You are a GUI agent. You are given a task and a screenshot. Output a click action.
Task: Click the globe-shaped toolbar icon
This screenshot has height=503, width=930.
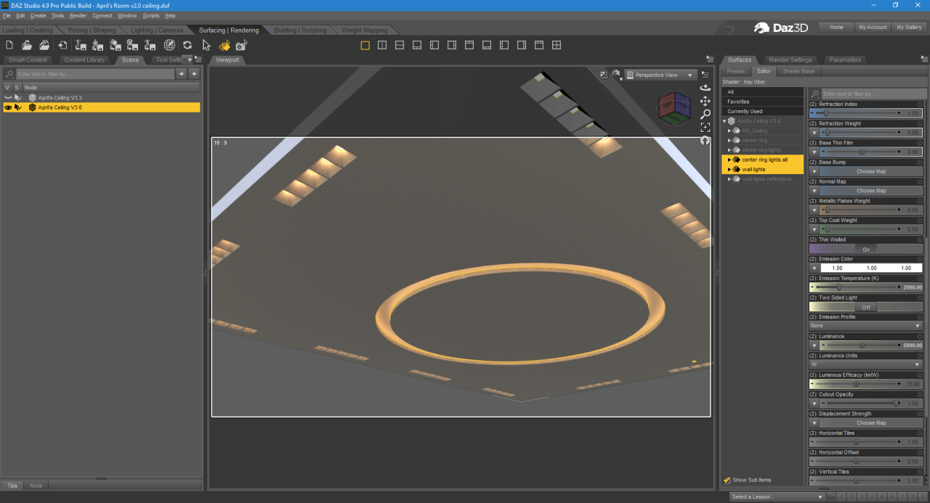(169, 45)
